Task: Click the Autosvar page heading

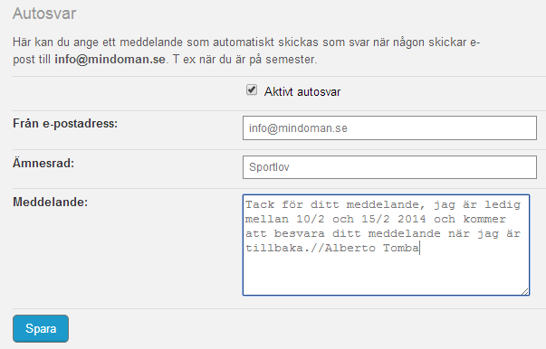Action: coord(44,14)
